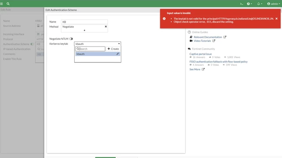Viewport: 282px width, 158px height.
Task: Click the Edit Authentication Scheme title
Action: pos(61,10)
